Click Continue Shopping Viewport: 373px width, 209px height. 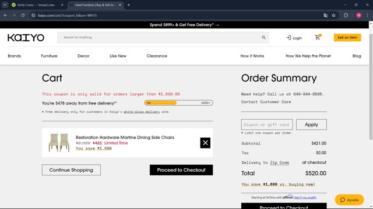coord(71,170)
